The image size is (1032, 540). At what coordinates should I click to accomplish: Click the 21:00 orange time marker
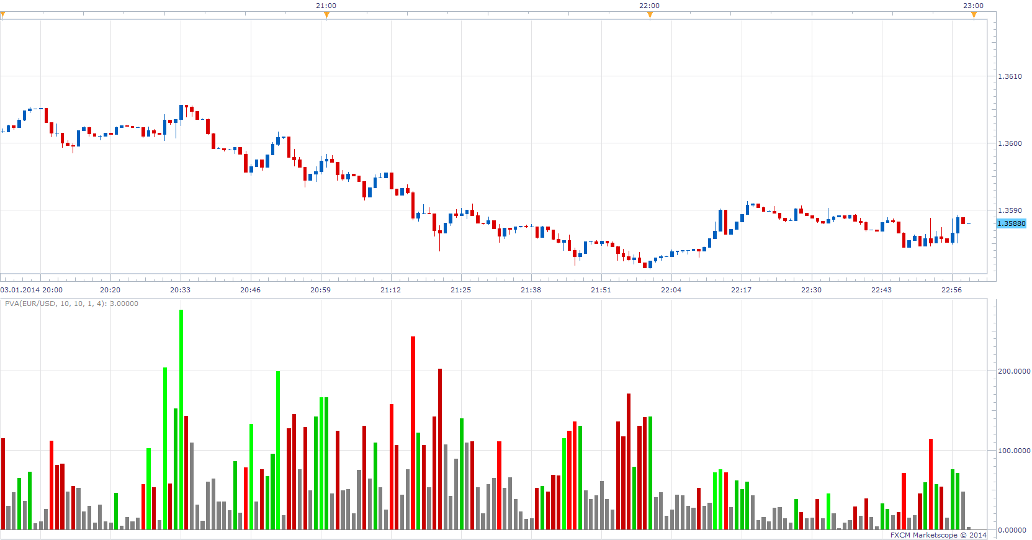[x=326, y=16]
